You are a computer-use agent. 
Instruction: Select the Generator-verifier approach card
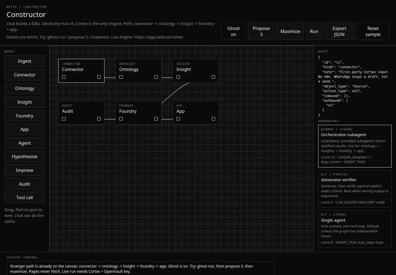click(x=355, y=189)
